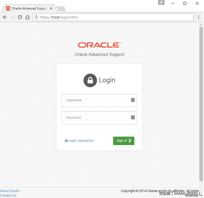Open the Login Assistance link
Viewport: 204px width, 198px height.
coord(81,141)
